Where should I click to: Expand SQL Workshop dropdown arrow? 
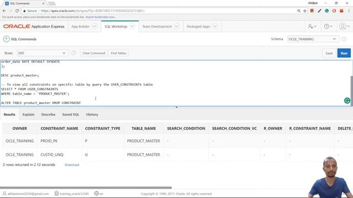tap(132, 26)
